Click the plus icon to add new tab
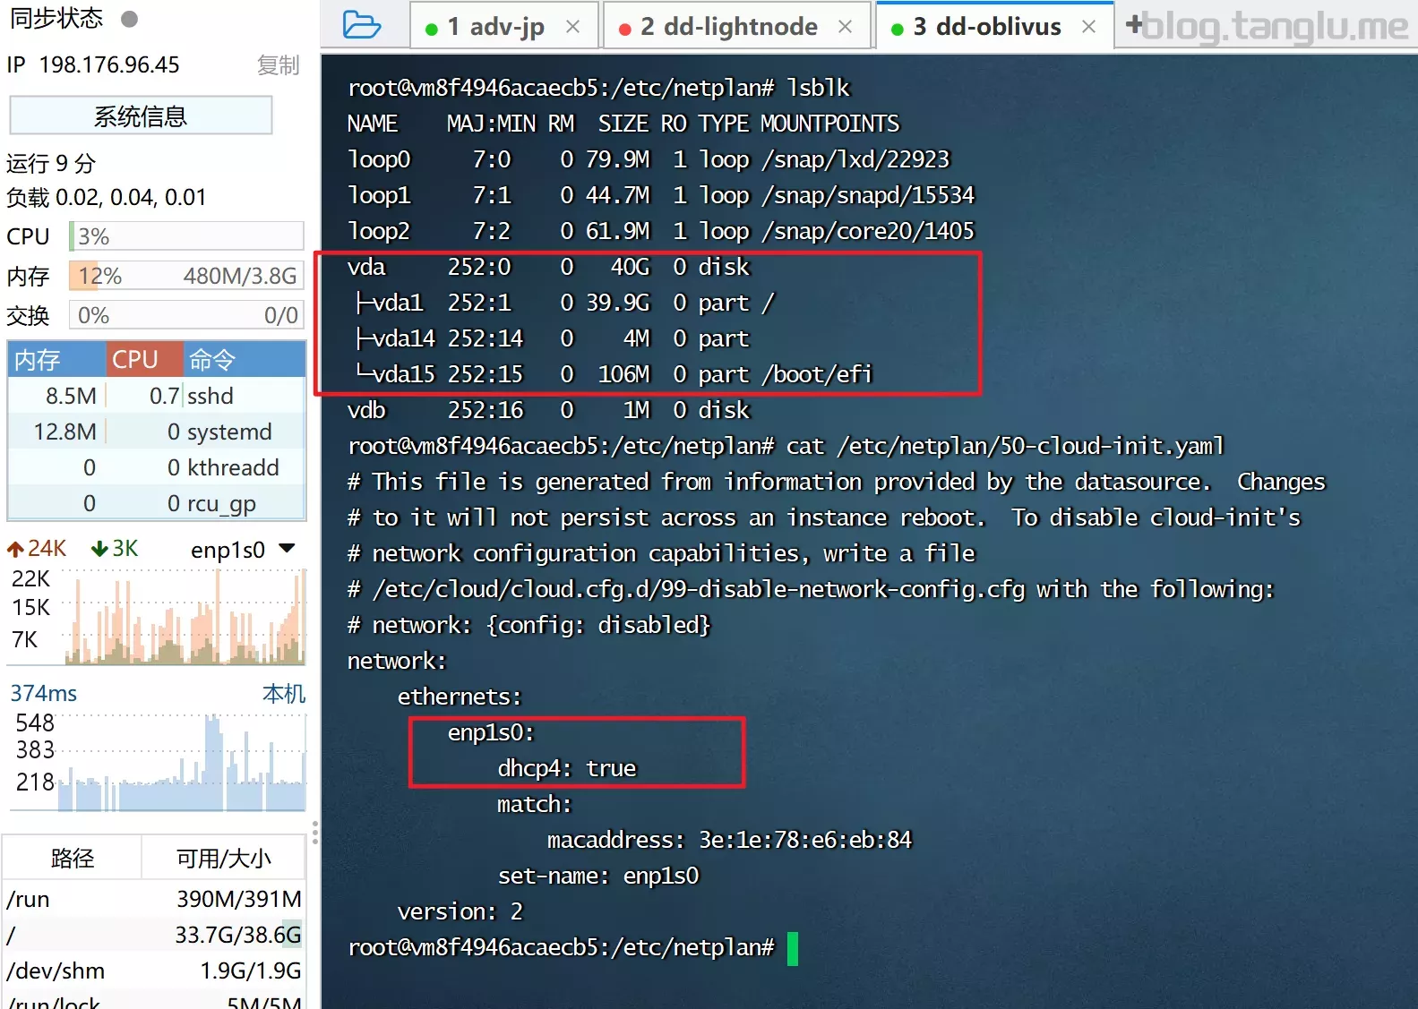 pyautogui.click(x=1133, y=24)
